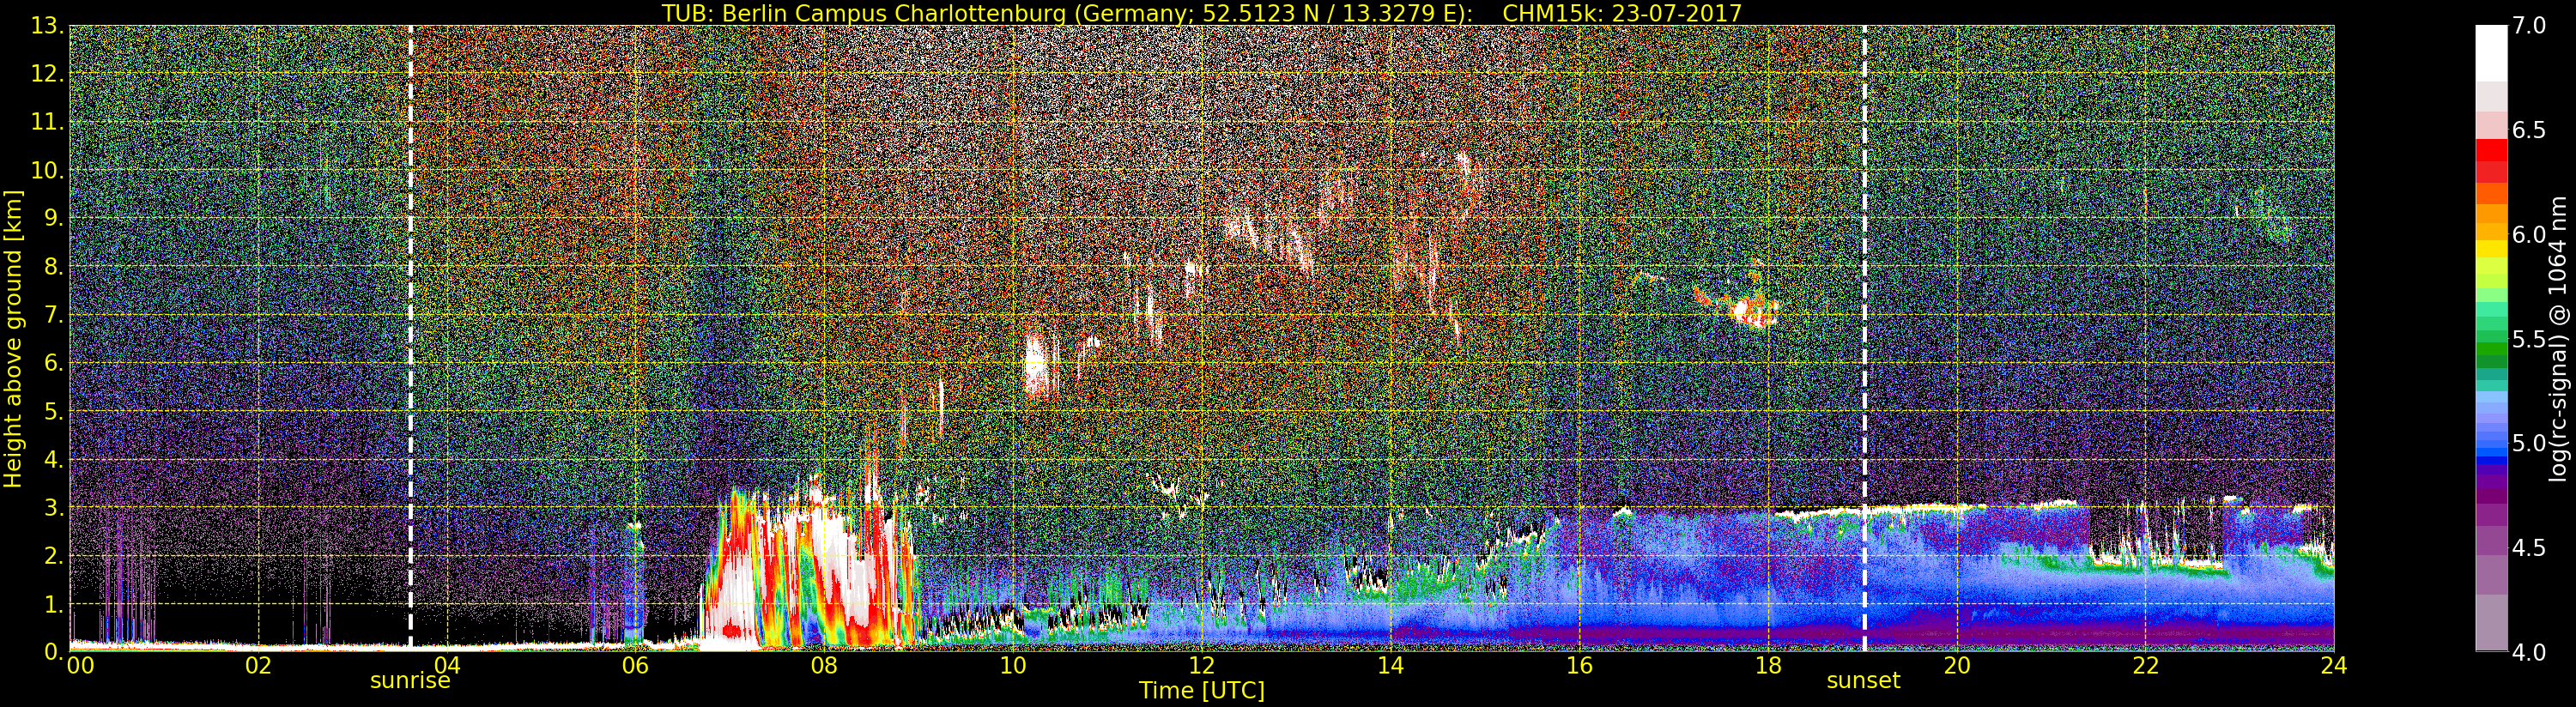2576x707 pixels.
Task: Click the "sunset" label below the time axis
Action: tap(1863, 681)
